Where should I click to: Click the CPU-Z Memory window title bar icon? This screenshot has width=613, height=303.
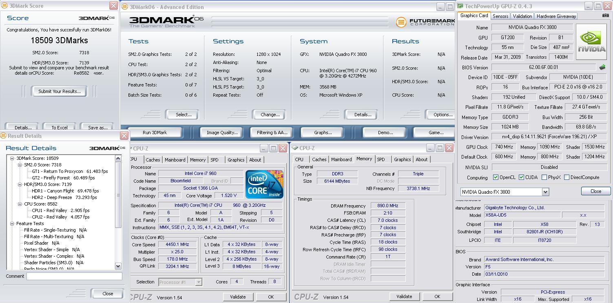coord(295,148)
